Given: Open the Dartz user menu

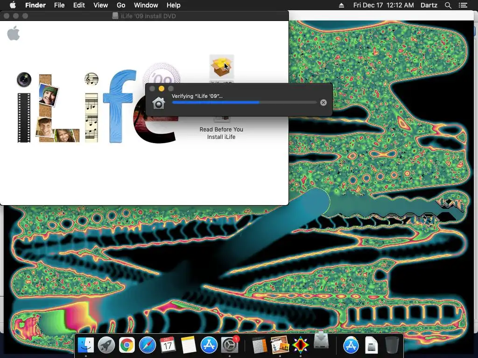Looking at the screenshot, I should (x=429, y=5).
